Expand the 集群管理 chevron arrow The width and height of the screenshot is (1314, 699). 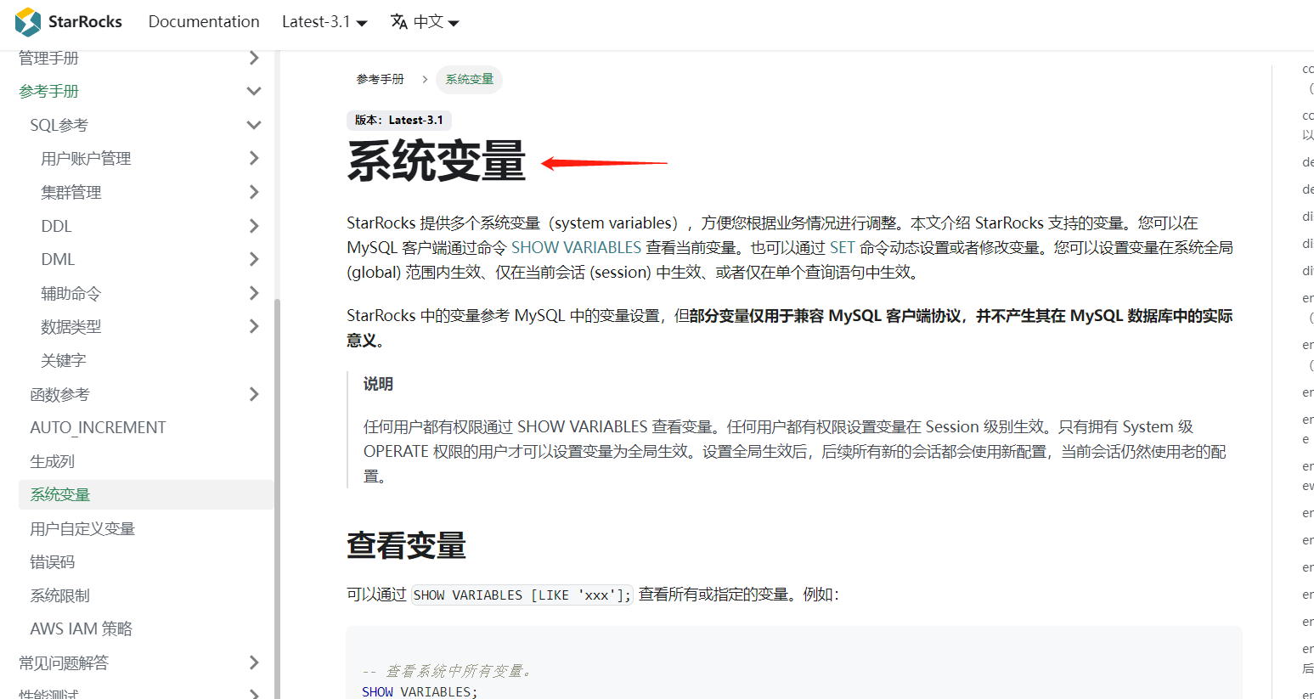[253, 192]
